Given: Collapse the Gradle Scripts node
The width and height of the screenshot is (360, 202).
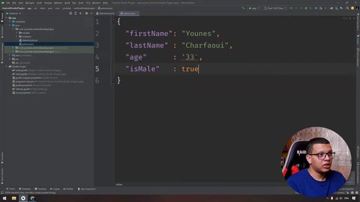Looking at the screenshot, I should (x=6, y=67).
